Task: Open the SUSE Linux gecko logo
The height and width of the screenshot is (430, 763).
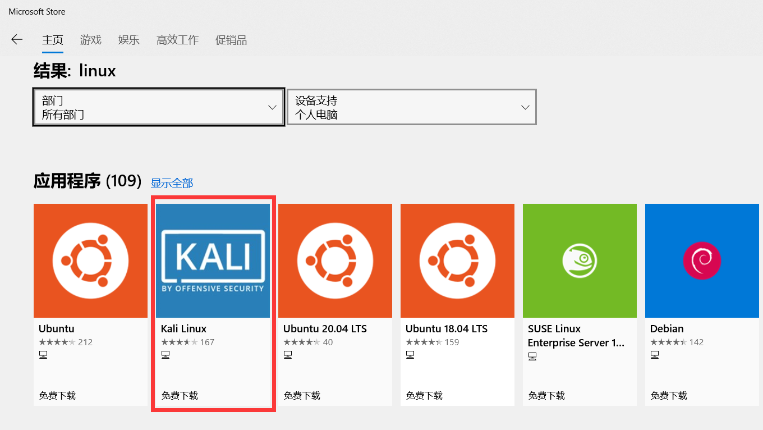Action: coord(580,260)
